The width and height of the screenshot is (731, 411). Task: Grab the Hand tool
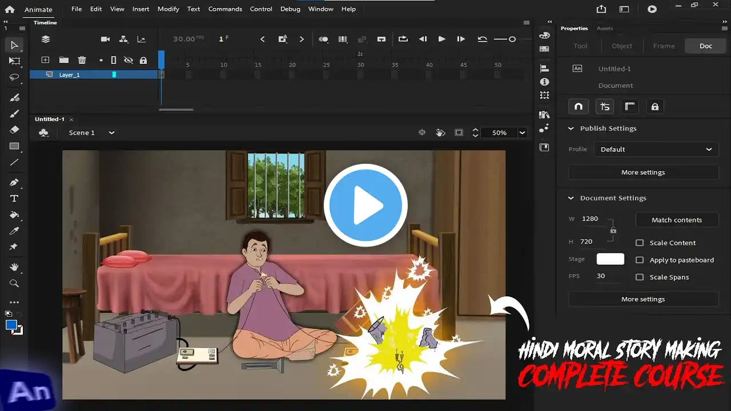coord(14,267)
